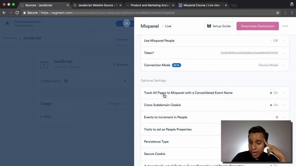
Task: Switch to the JavaScript Website Source tab
Action: coord(97,5)
